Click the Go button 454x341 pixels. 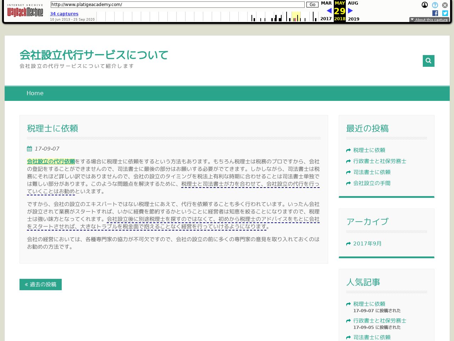coord(312,5)
